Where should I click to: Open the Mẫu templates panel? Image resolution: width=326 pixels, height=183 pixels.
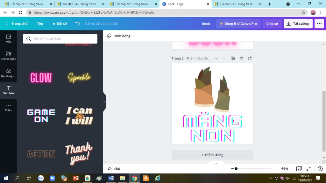[x=9, y=38]
